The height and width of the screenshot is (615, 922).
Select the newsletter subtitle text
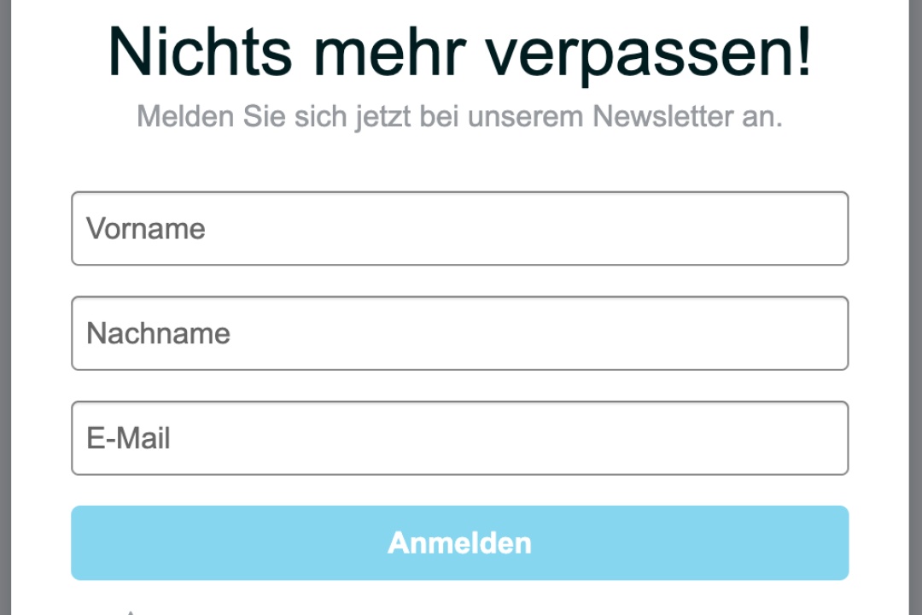coord(461,116)
